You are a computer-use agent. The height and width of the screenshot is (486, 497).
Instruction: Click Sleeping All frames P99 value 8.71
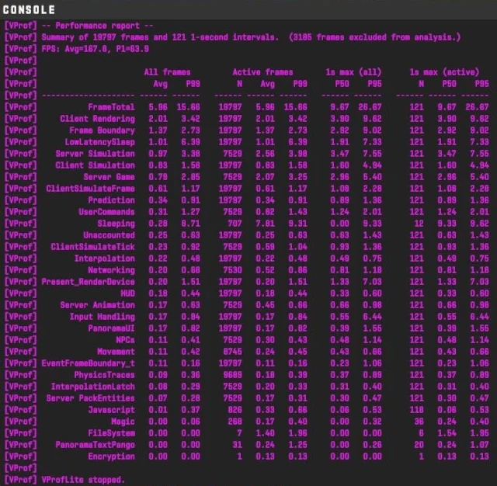[190, 224]
